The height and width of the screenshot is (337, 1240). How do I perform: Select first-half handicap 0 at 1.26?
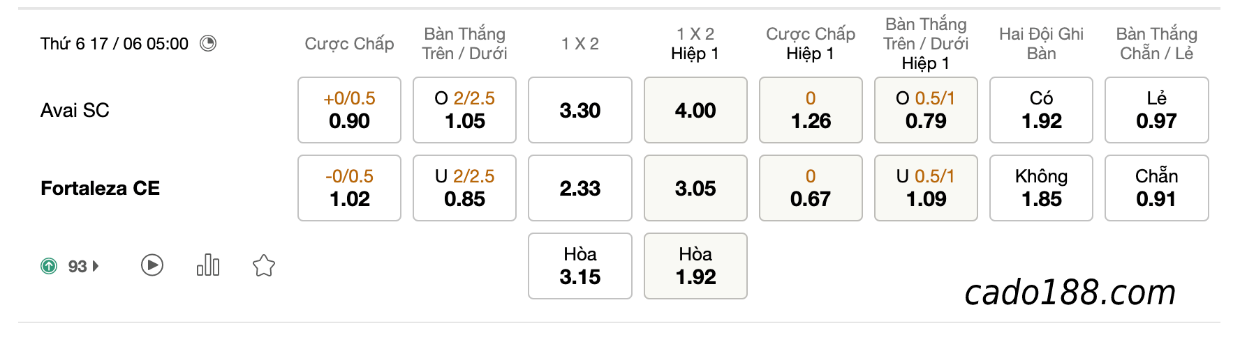[x=811, y=110]
